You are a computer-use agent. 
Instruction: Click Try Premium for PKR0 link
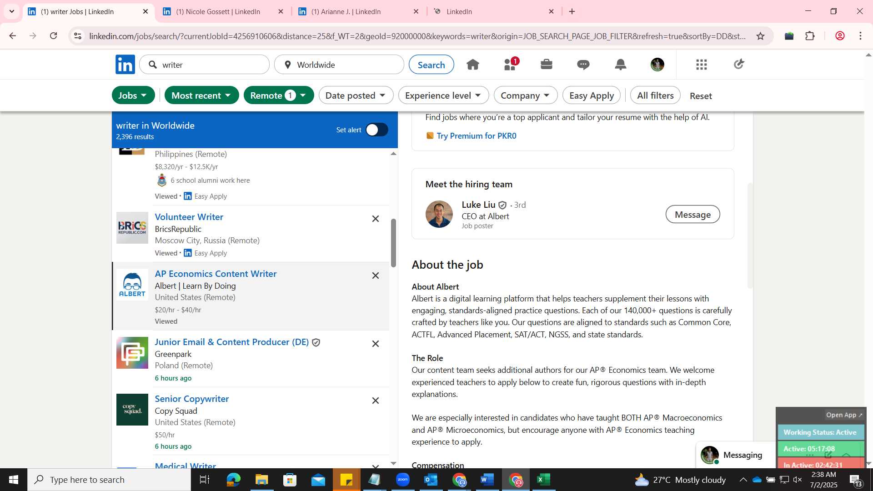pos(476,136)
